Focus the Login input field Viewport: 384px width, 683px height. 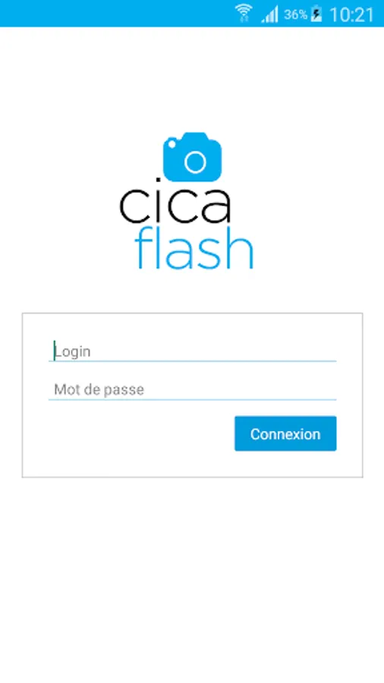193,351
